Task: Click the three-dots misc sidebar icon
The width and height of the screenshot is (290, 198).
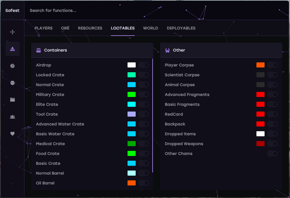Action: pos(13,83)
